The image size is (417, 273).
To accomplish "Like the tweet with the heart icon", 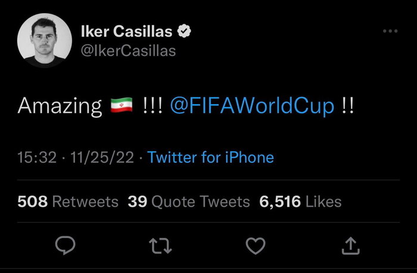I will [255, 245].
